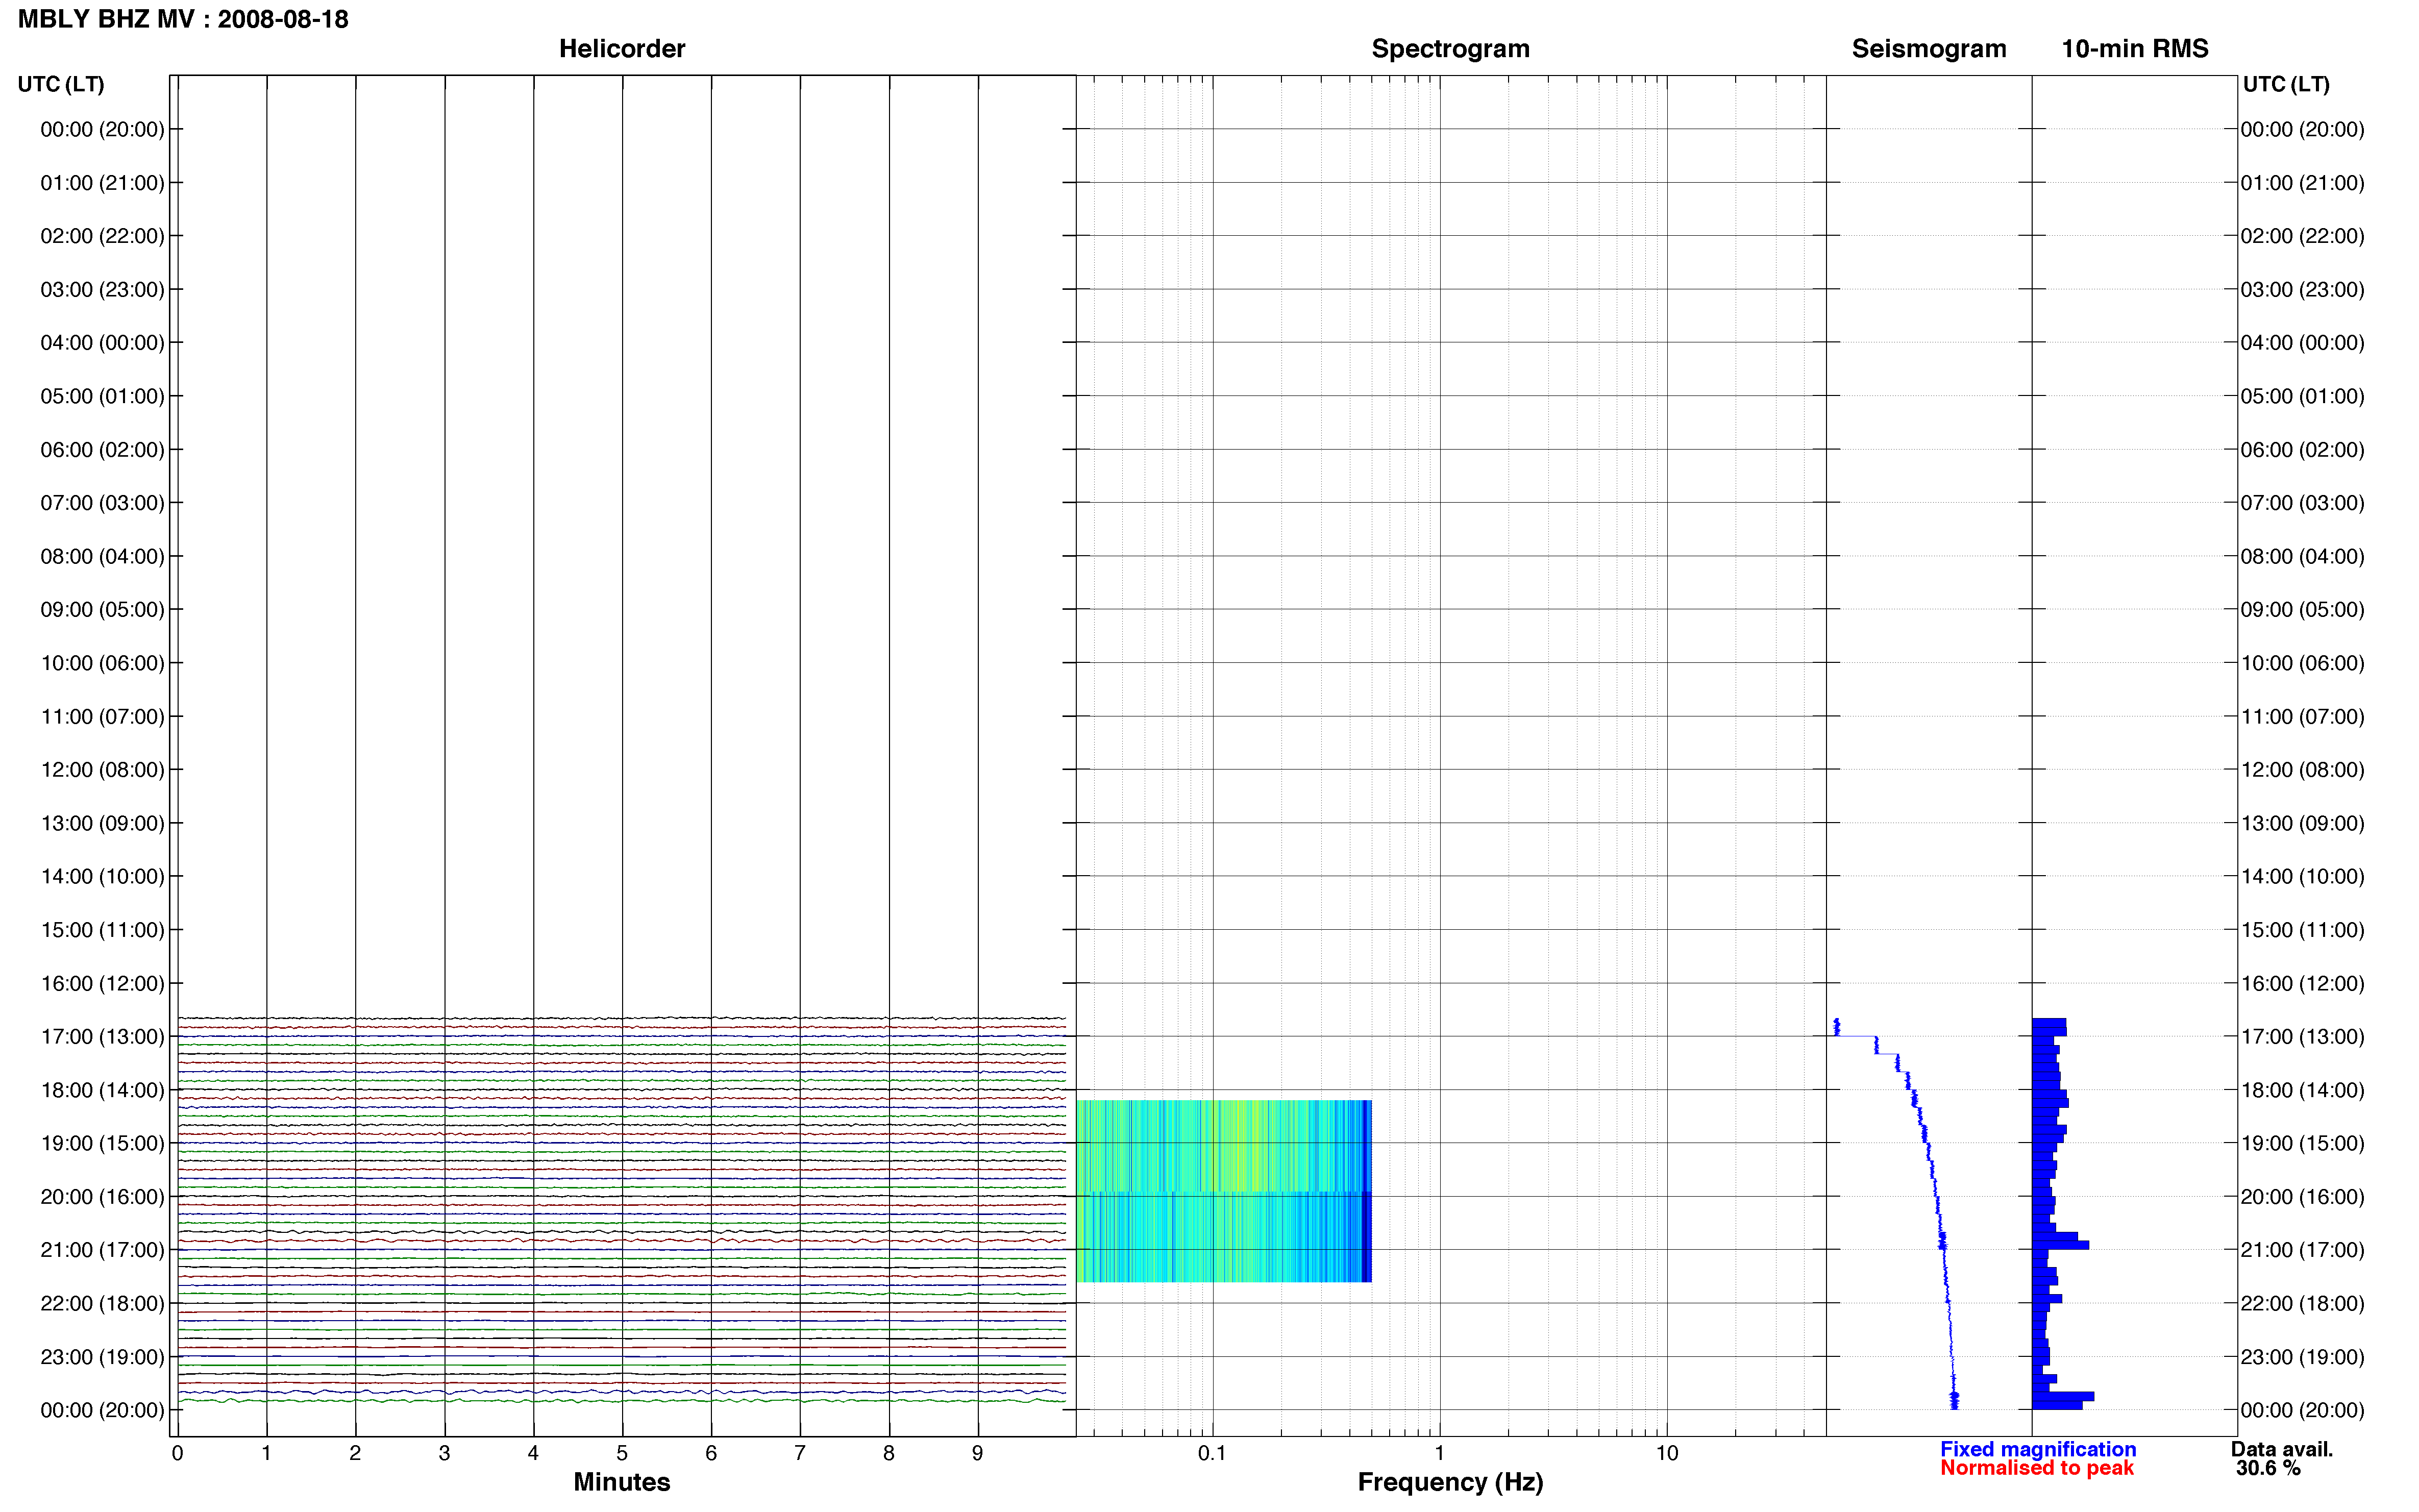Image resolution: width=2419 pixels, height=1512 pixels.
Task: Click the '10' frequency tick label
Action: pyautogui.click(x=1666, y=1453)
